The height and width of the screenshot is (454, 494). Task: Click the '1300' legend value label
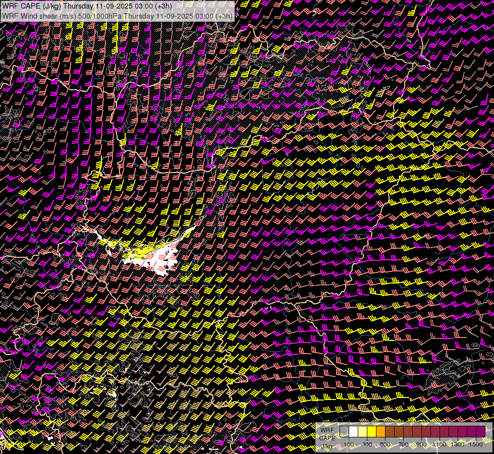[458, 444]
